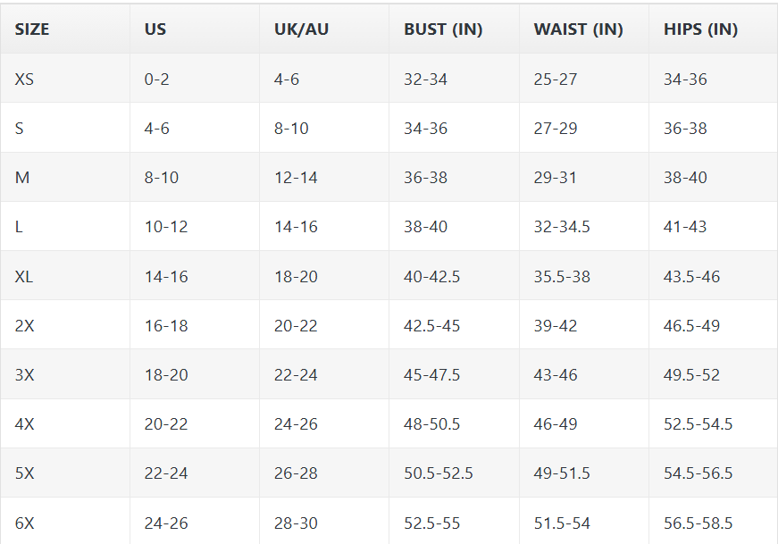778x544 pixels.
Task: Select the UK/AU column header
Action: (301, 29)
